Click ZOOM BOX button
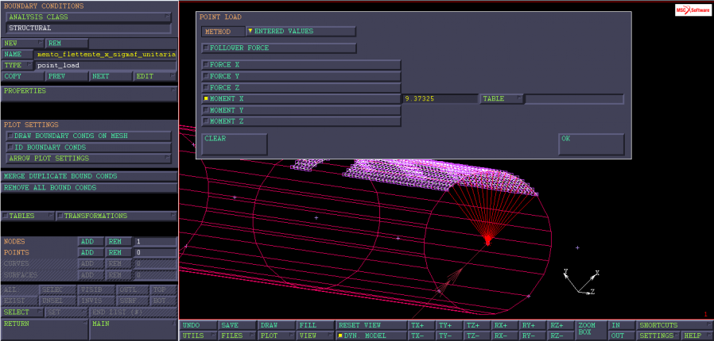The image size is (714, 341). click(x=590, y=331)
